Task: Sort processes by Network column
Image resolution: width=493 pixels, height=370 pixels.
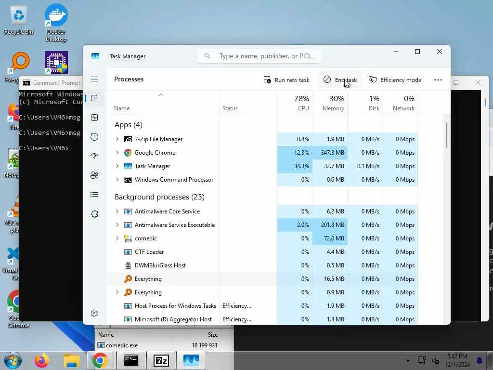Action: click(x=400, y=103)
